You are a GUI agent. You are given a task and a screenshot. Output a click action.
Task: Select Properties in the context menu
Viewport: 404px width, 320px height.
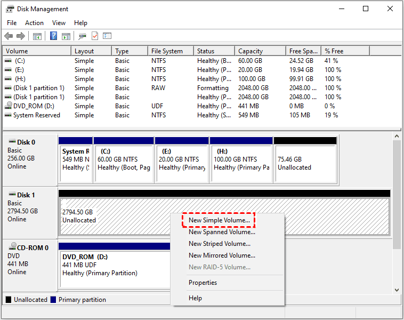coord(203,283)
